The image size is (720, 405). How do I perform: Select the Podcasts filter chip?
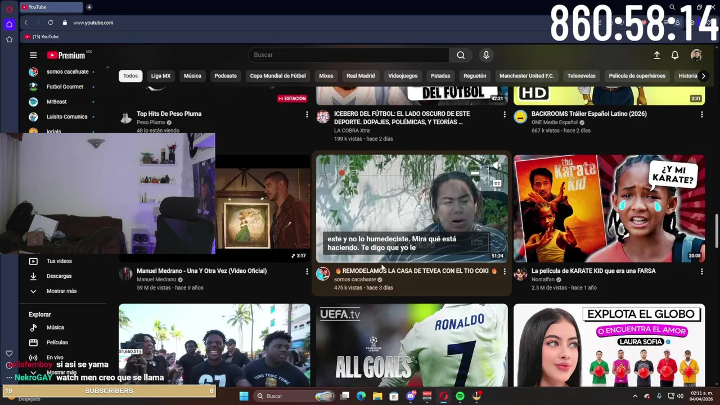tap(226, 76)
